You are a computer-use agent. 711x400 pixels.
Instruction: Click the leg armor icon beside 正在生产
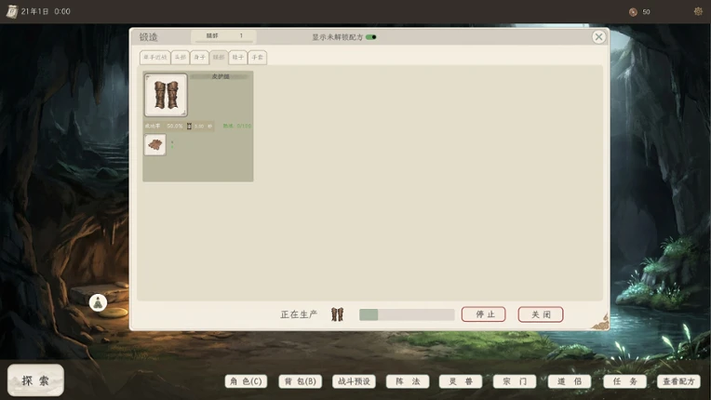pos(338,313)
